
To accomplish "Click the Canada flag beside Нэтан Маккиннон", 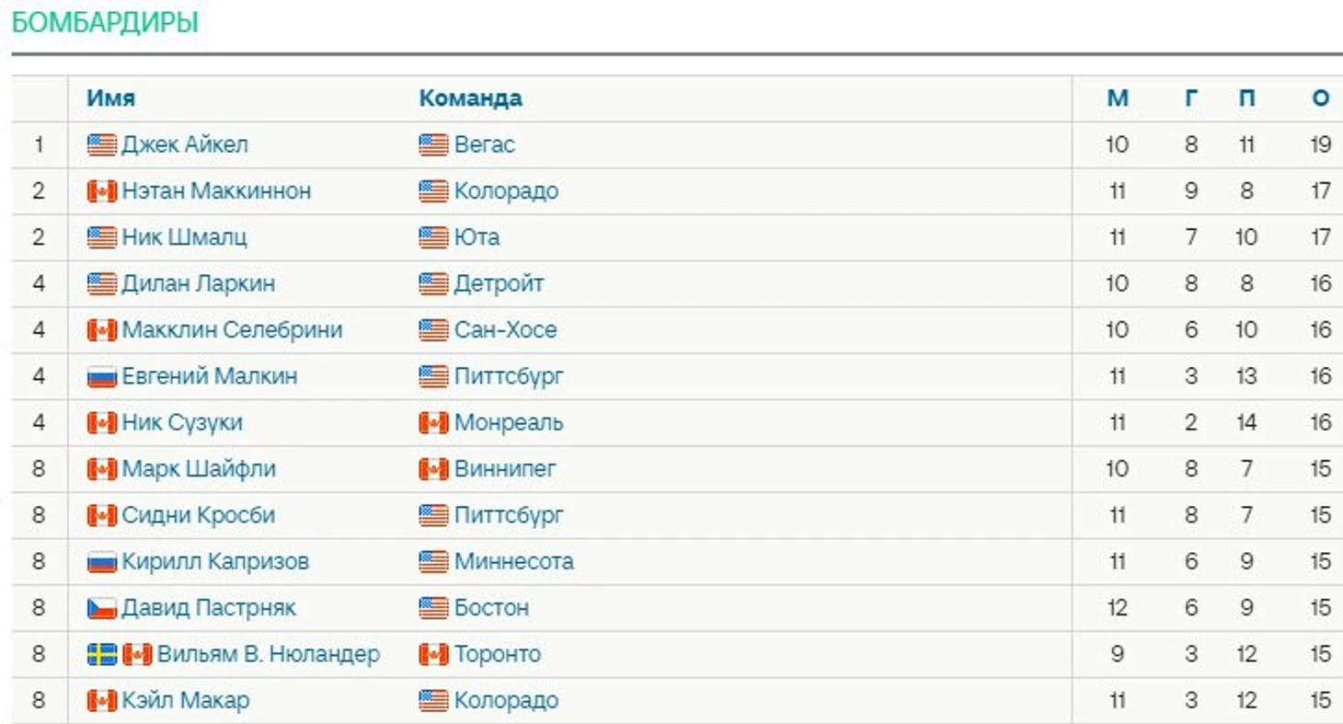I will click(x=102, y=191).
